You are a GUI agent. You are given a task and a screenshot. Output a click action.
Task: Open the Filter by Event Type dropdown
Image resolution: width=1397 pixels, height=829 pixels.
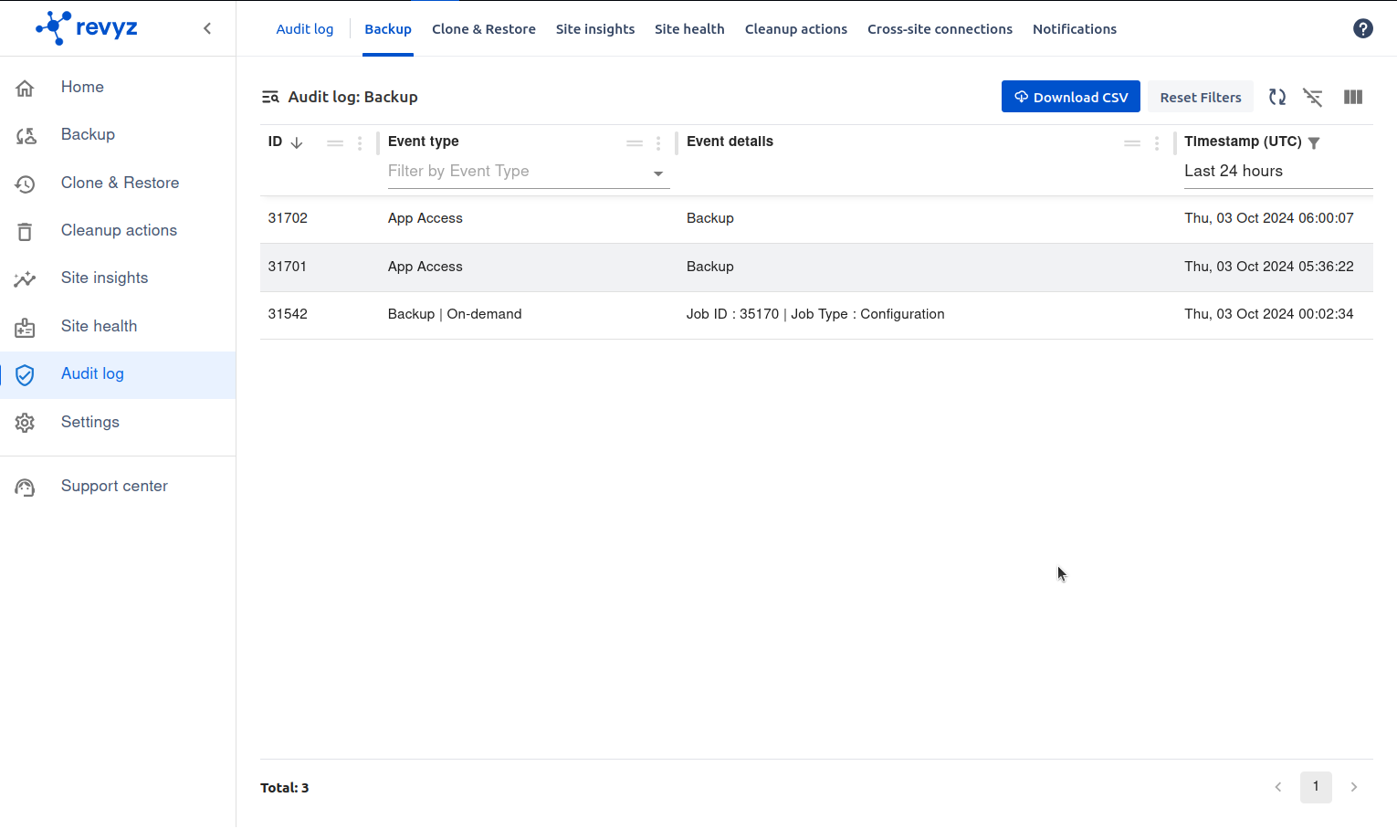529,172
